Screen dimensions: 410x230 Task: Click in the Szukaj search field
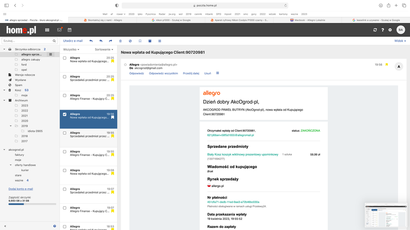[27, 41]
